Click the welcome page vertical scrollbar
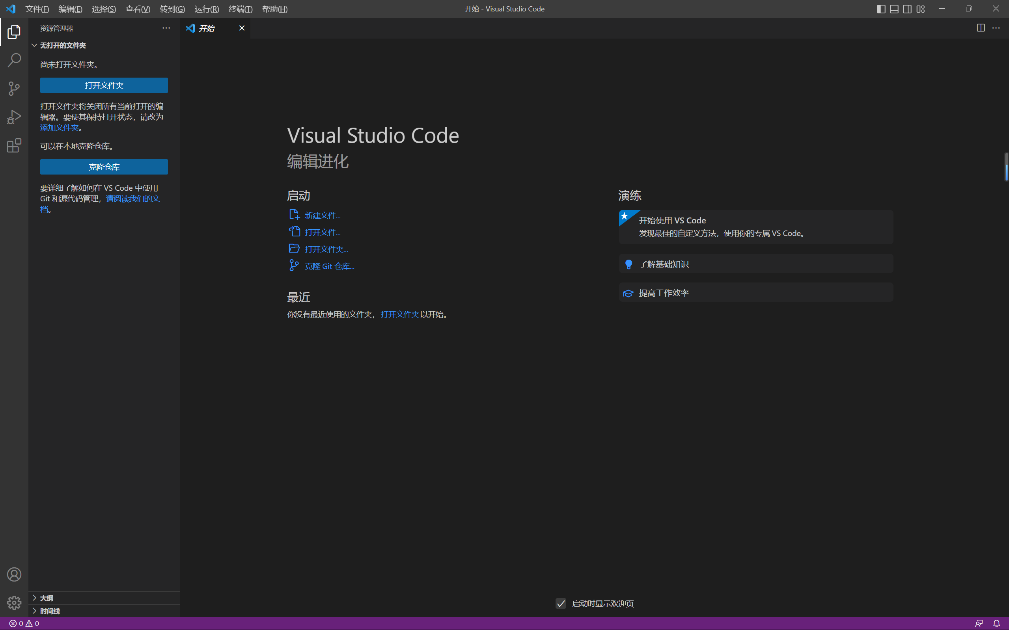1009x630 pixels. click(x=1006, y=167)
